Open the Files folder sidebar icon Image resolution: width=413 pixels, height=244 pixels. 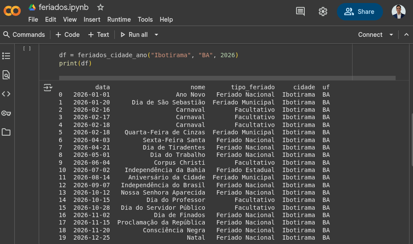pyautogui.click(x=6, y=132)
